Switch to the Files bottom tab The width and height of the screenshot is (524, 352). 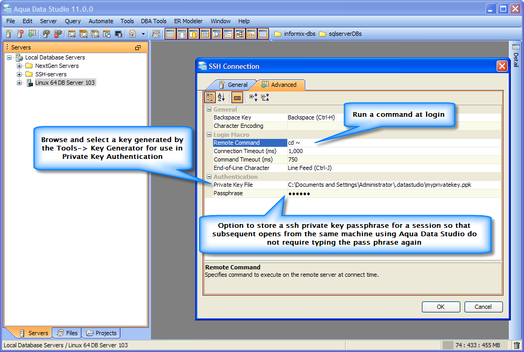(67, 333)
